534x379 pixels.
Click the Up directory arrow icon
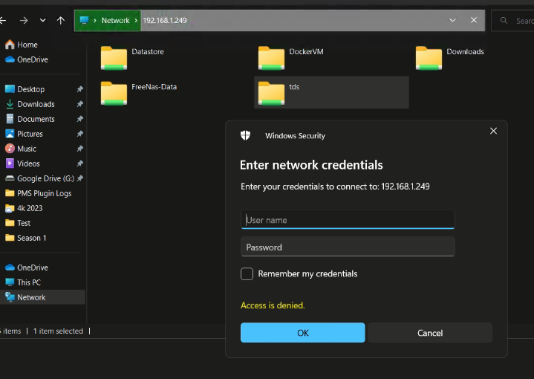tap(61, 21)
